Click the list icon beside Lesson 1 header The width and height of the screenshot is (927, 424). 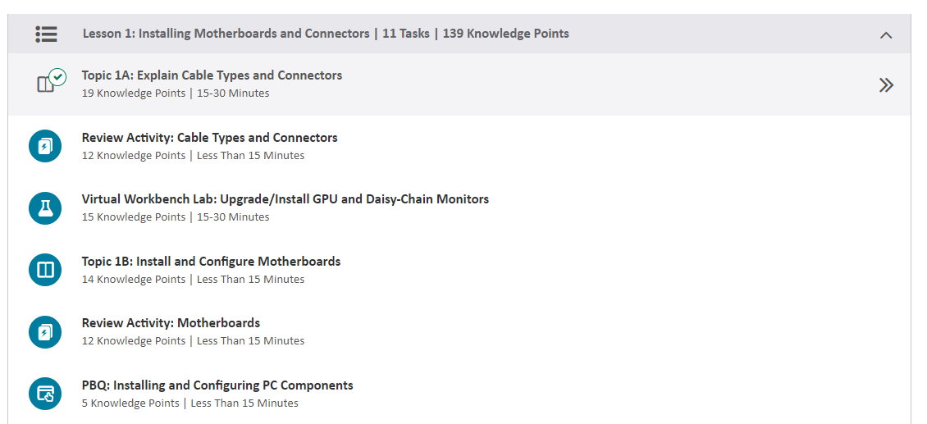pyautogui.click(x=46, y=34)
